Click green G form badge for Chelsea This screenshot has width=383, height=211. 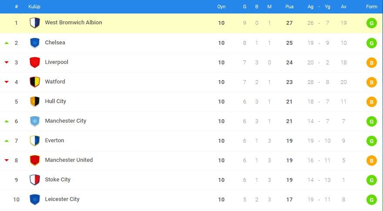[x=372, y=43]
